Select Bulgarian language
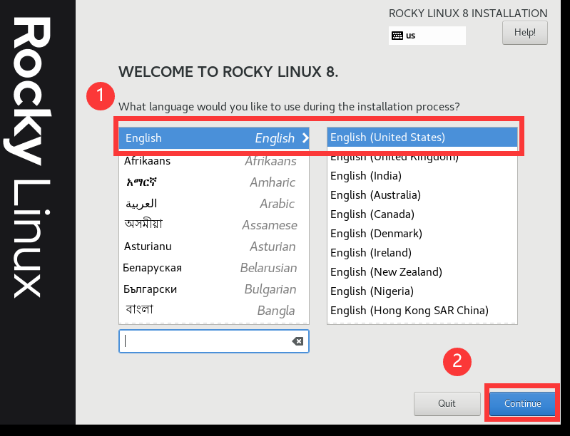Screen dimensions: 570x436 point(214,289)
